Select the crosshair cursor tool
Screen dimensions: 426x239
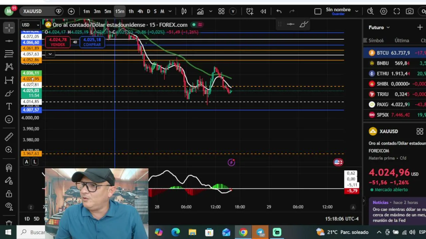pyautogui.click(x=9, y=28)
